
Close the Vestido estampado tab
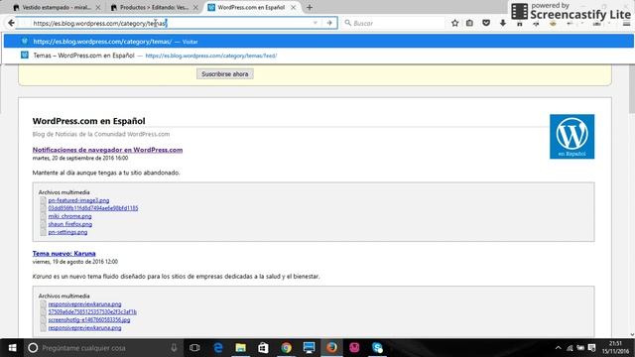(x=98, y=7)
